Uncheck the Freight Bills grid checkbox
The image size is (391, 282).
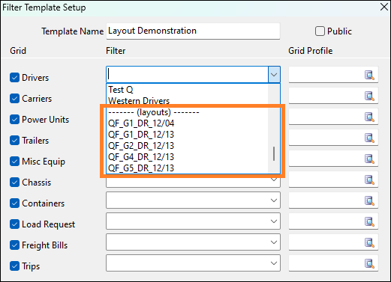click(14, 245)
